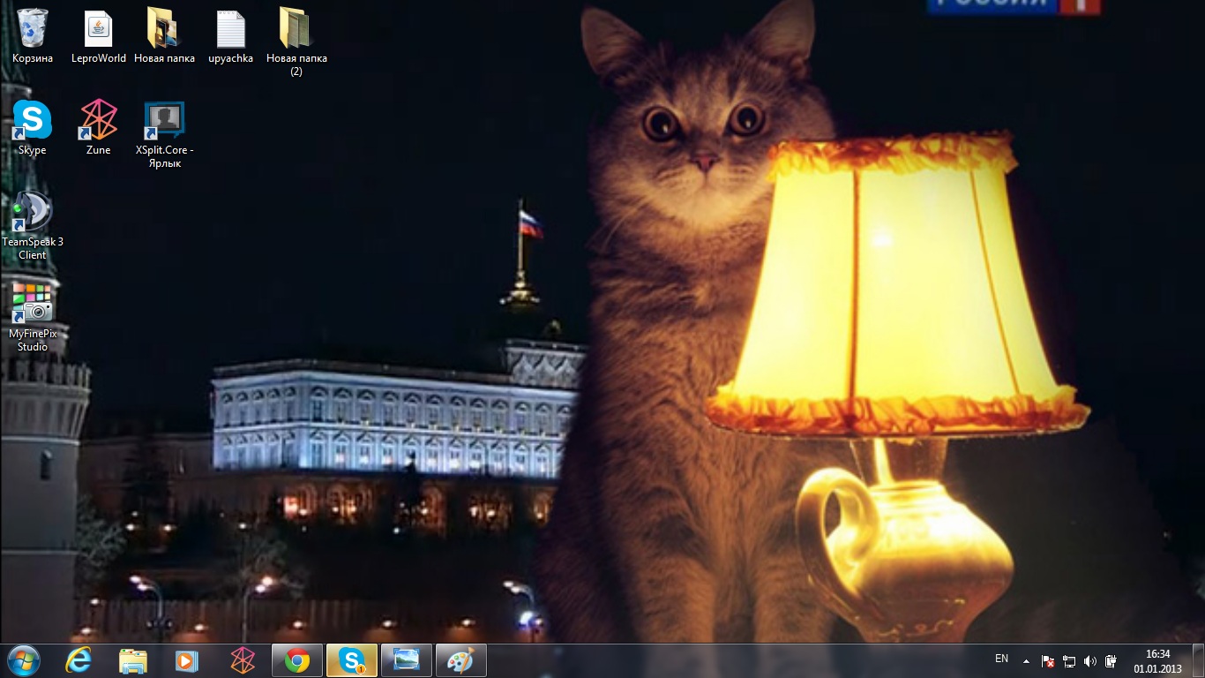Image resolution: width=1205 pixels, height=678 pixels.
Task: Select the upyachka text file icon
Action: pos(230,29)
